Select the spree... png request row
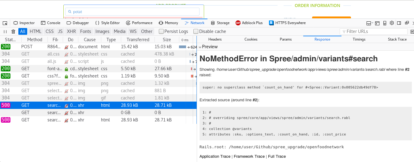The width and height of the screenshot is (414, 162). pyautogui.click(x=98, y=84)
